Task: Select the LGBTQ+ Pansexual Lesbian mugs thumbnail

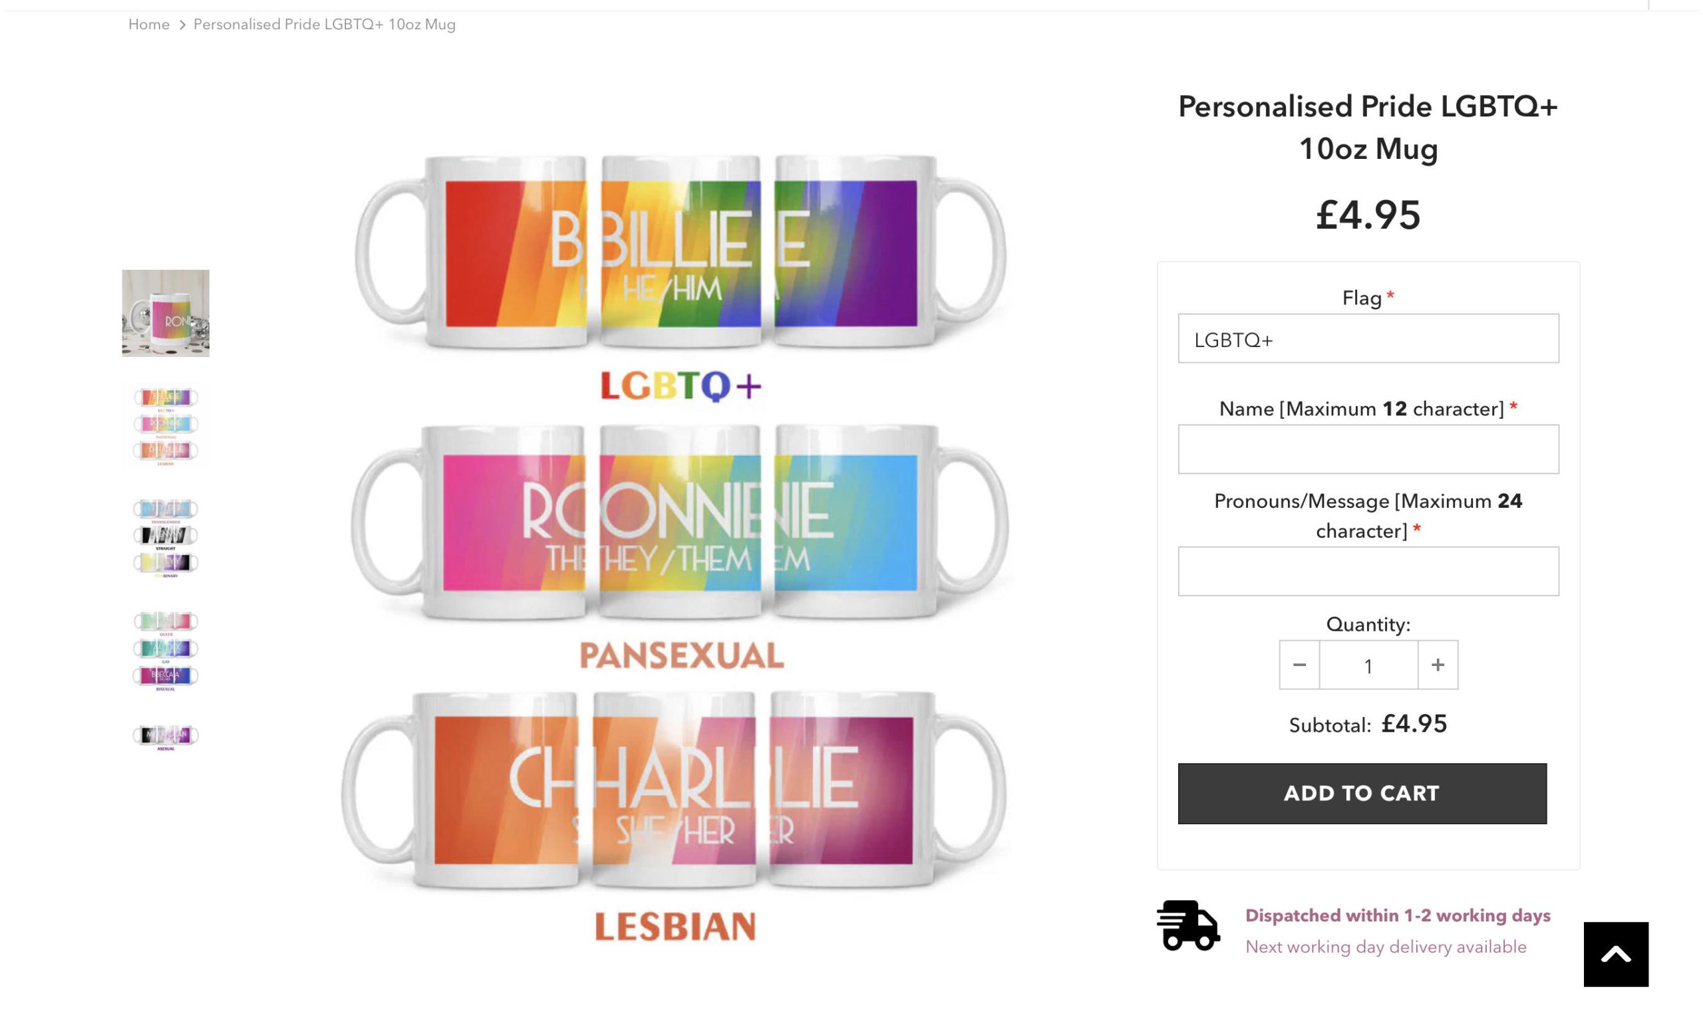Action: tap(166, 424)
